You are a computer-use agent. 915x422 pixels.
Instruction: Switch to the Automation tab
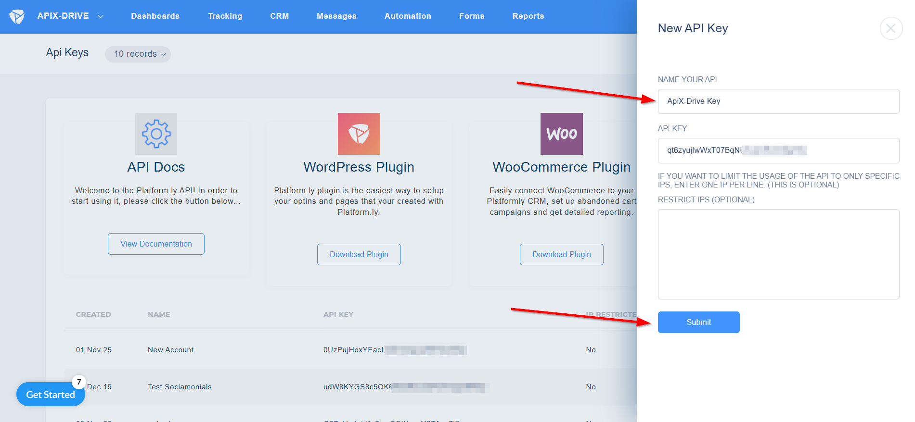coord(408,16)
